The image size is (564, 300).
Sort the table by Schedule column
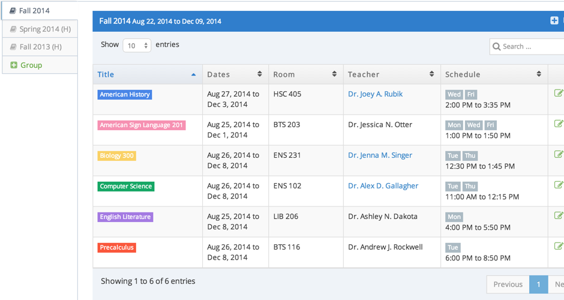pos(494,74)
